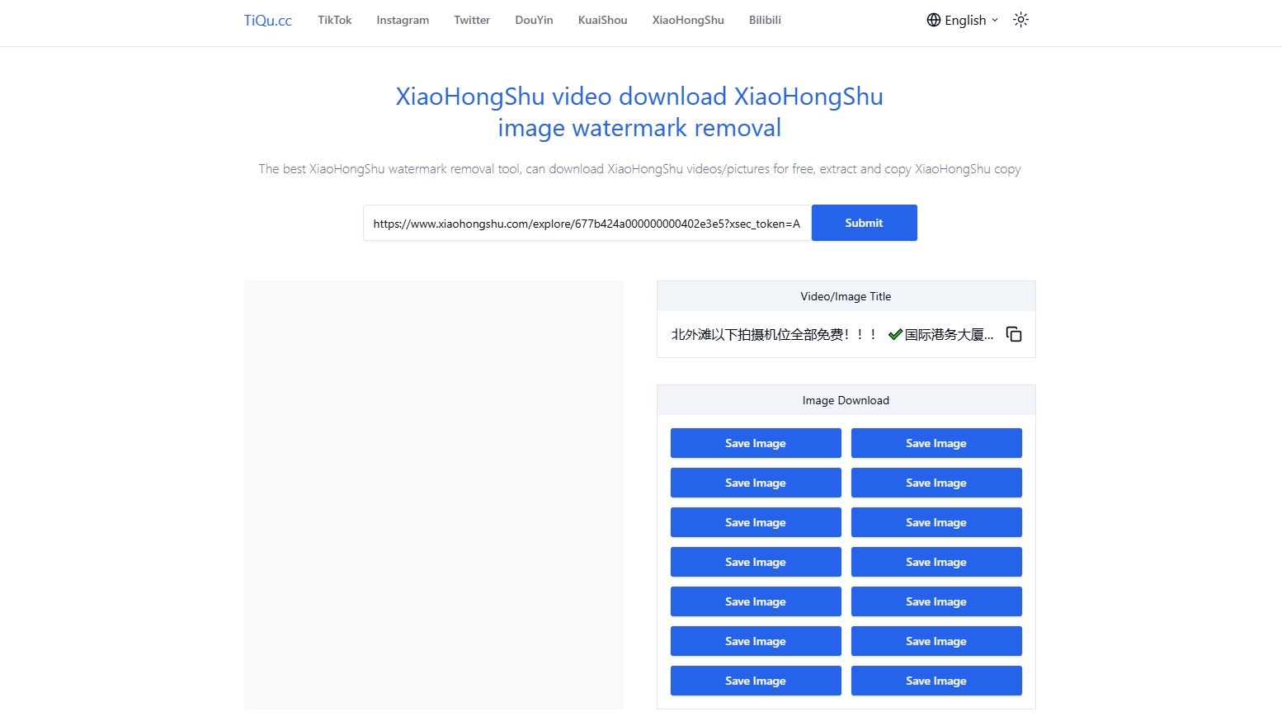Save Image in sixth row, left column
The width and height of the screenshot is (1282, 726).
756,641
